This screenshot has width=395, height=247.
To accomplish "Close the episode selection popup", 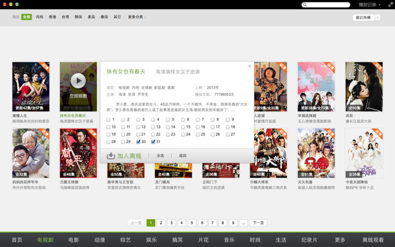I will 249,66.
